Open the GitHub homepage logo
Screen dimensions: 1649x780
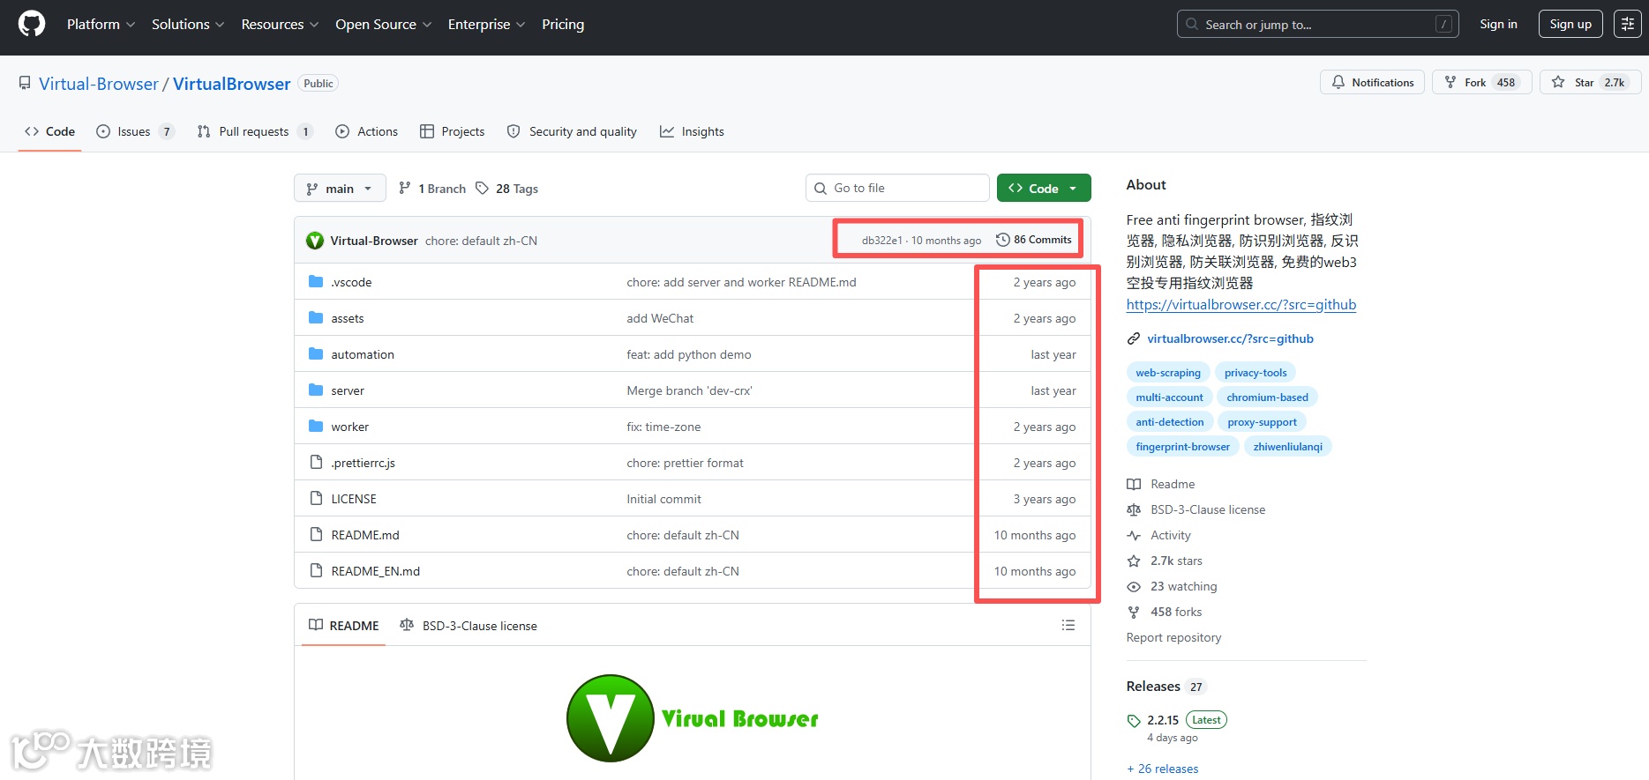click(32, 24)
